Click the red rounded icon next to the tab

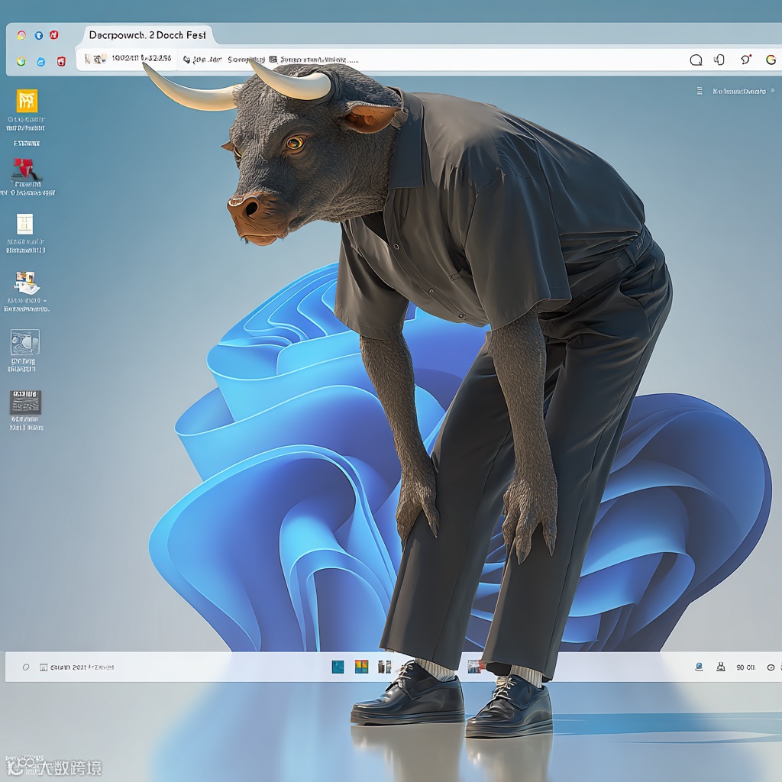tap(54, 34)
